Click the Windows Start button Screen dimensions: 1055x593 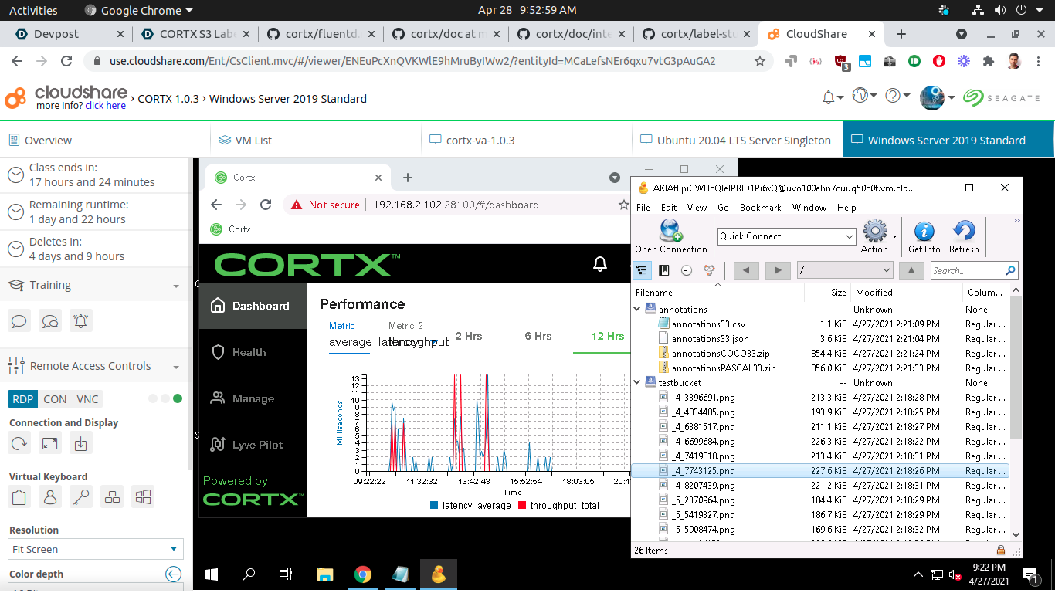pyautogui.click(x=211, y=574)
